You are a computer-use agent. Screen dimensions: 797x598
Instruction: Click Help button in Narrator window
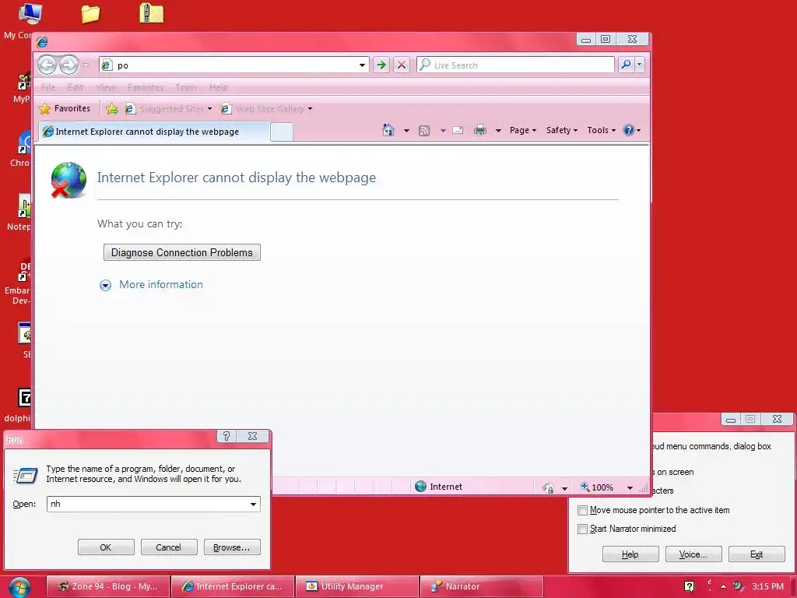[x=630, y=554]
